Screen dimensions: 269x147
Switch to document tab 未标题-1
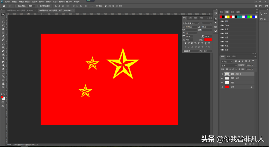point(20,10)
